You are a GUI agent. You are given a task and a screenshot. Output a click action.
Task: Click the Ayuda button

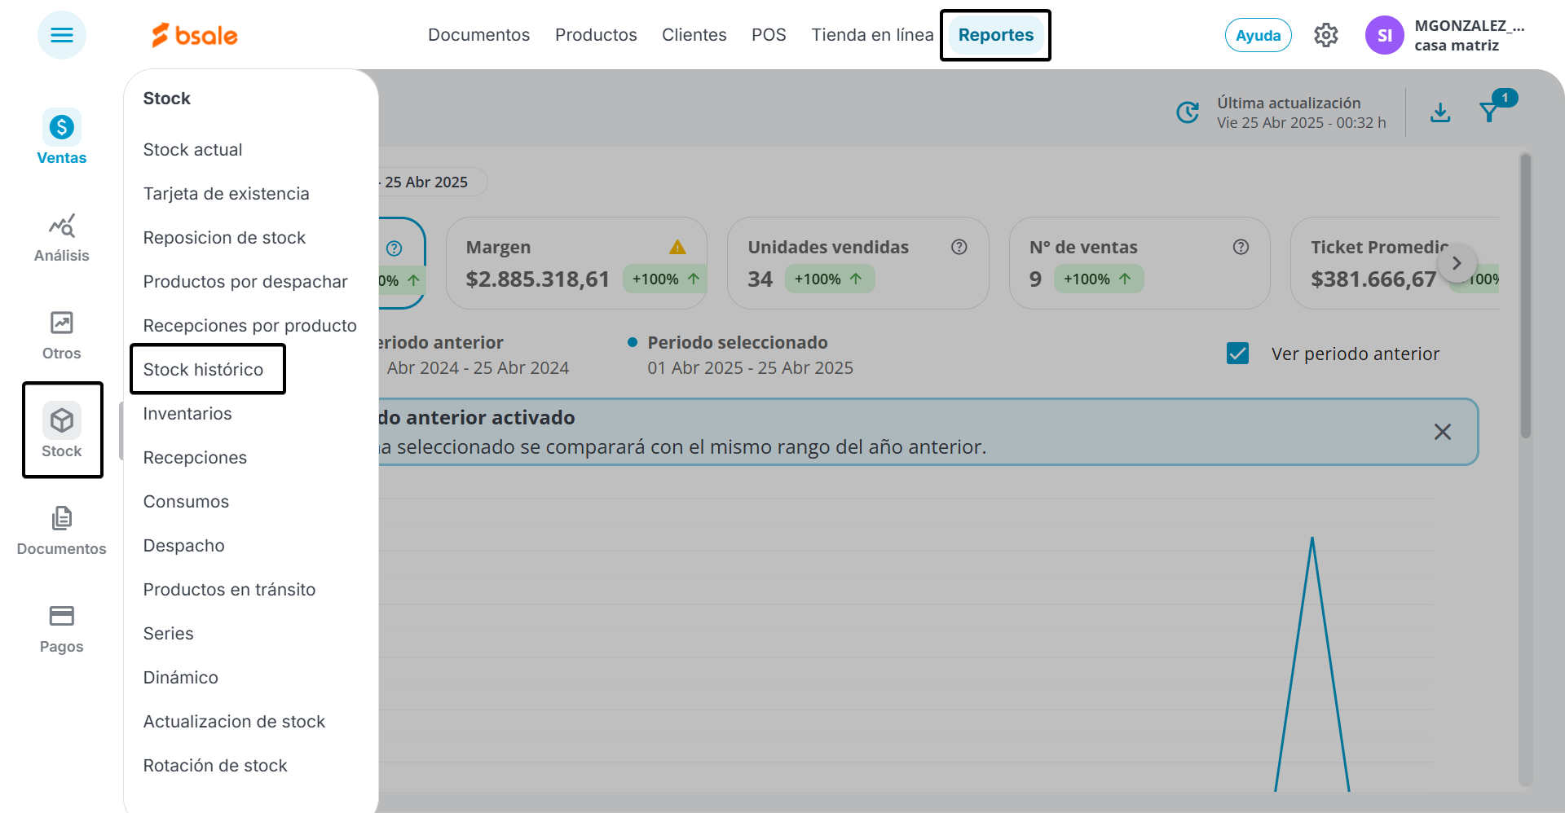coord(1258,35)
